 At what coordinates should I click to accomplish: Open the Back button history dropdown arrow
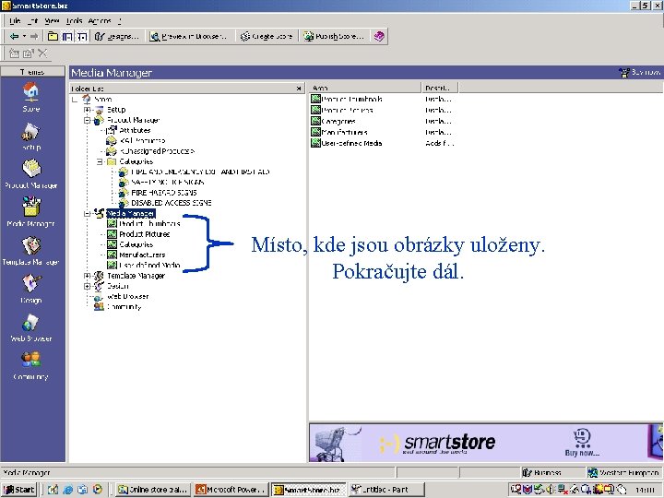[x=24, y=36]
